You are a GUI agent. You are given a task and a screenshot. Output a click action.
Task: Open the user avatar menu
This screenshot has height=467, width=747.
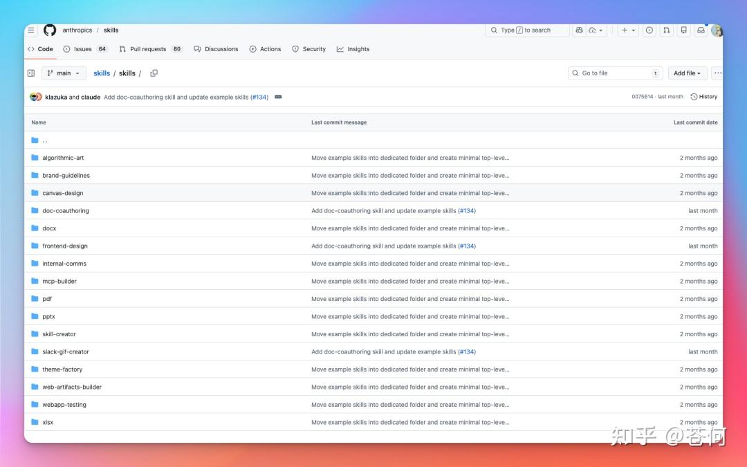click(717, 30)
